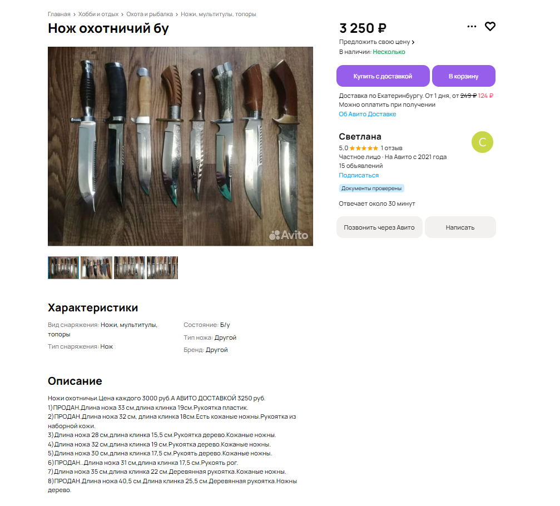Click the five-star rating of seller
The image size is (560, 506).
tap(364, 148)
